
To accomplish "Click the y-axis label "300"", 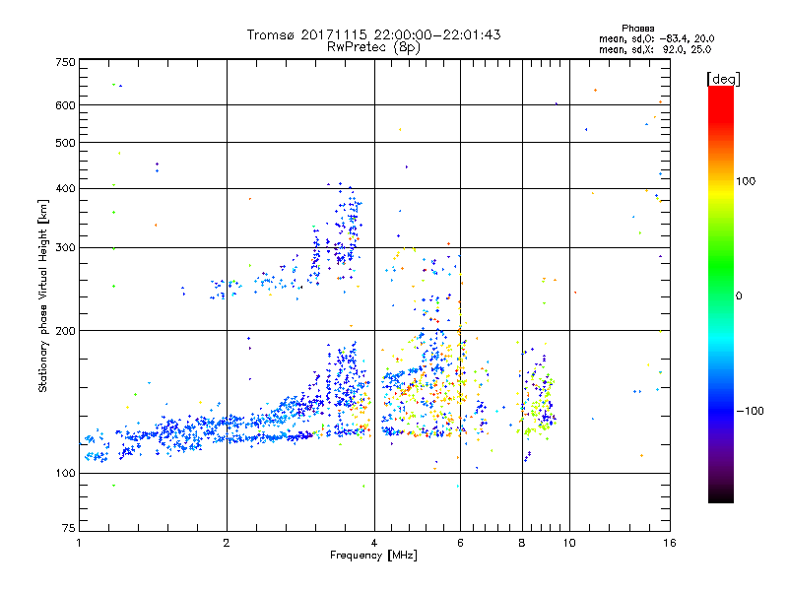I will [65, 248].
